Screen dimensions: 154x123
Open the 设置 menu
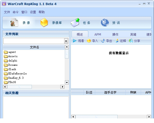[x=33, y=12]
